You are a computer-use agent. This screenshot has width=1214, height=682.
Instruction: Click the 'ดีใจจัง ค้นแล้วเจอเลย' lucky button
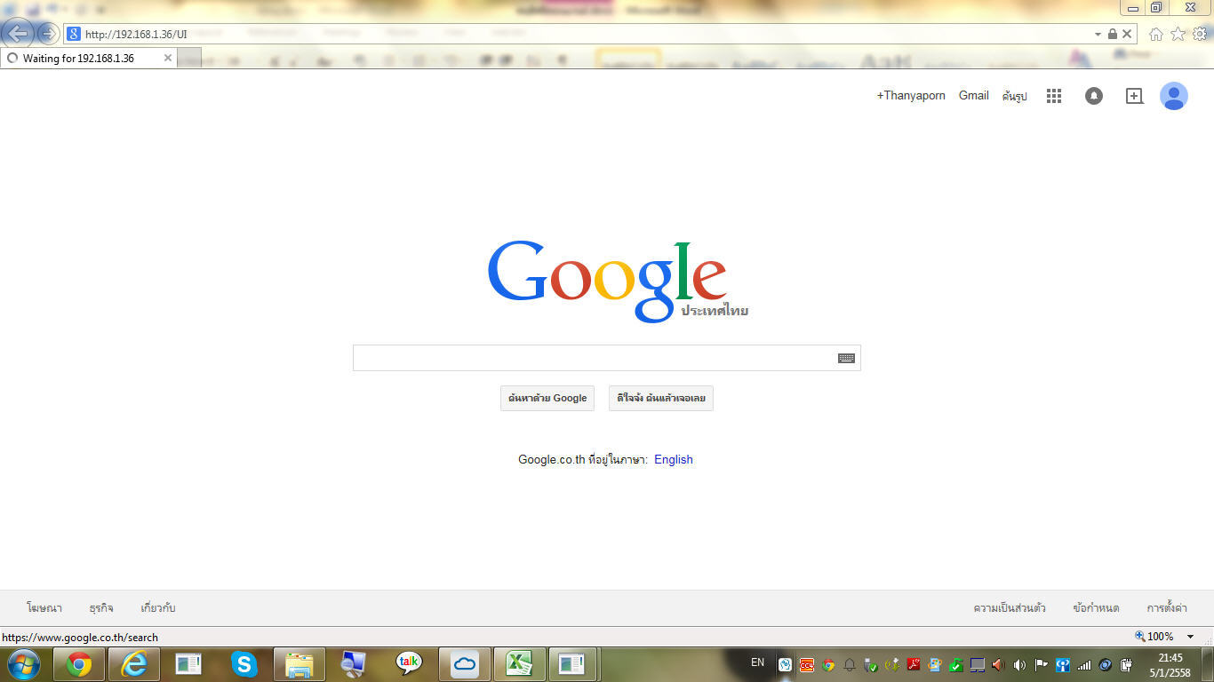(x=661, y=398)
